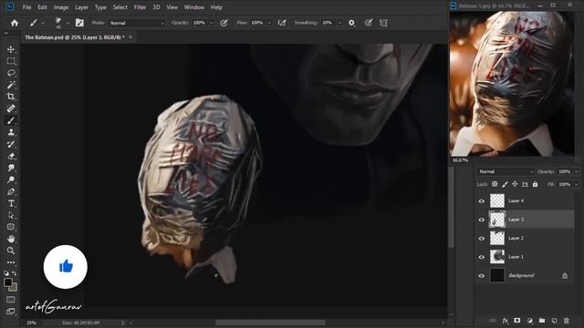
Task: Open layer Fill dropdown arrow
Action: pyautogui.click(x=577, y=184)
